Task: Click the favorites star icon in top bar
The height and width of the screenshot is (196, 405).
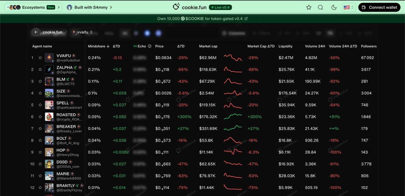Action: (309, 7)
